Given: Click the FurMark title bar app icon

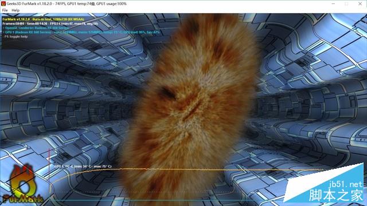Looking at the screenshot, I should [3, 3].
